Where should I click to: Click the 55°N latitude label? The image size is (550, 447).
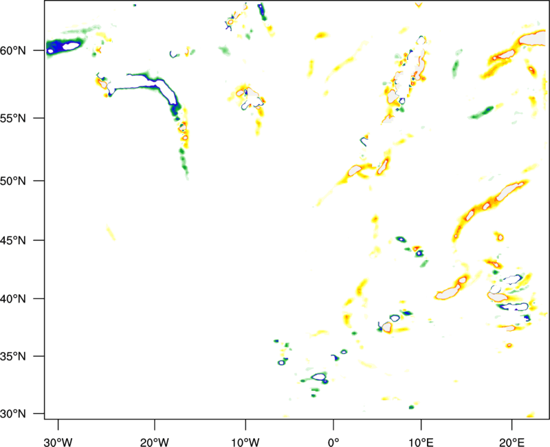pos(13,118)
